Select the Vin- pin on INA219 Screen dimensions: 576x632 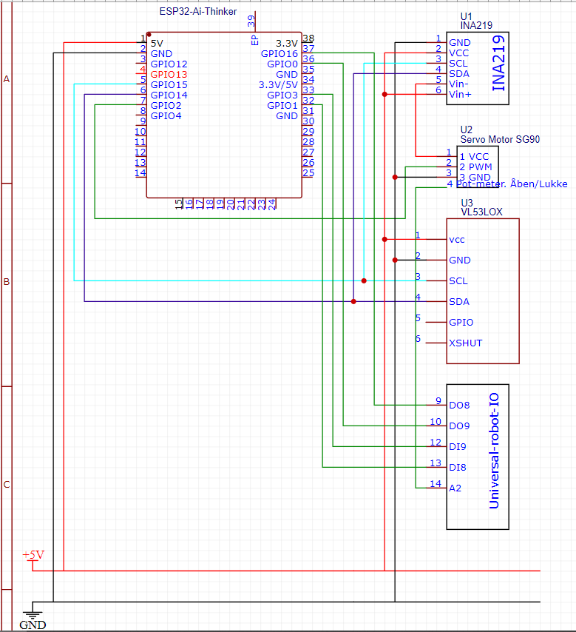pos(458,84)
